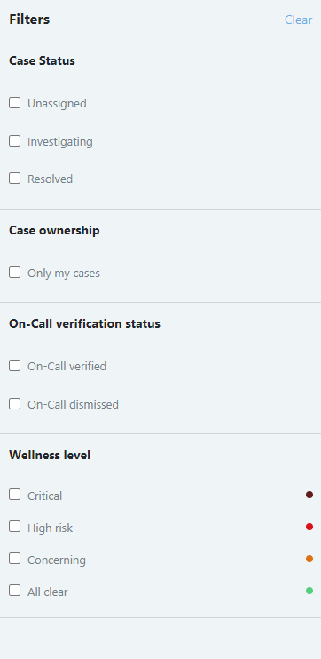Click the dark maroon Critical dot
The height and width of the screenshot is (659, 321).
[x=309, y=495]
